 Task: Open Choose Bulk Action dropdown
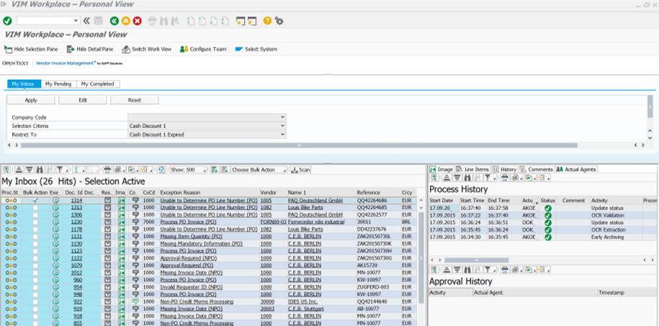coord(259,170)
